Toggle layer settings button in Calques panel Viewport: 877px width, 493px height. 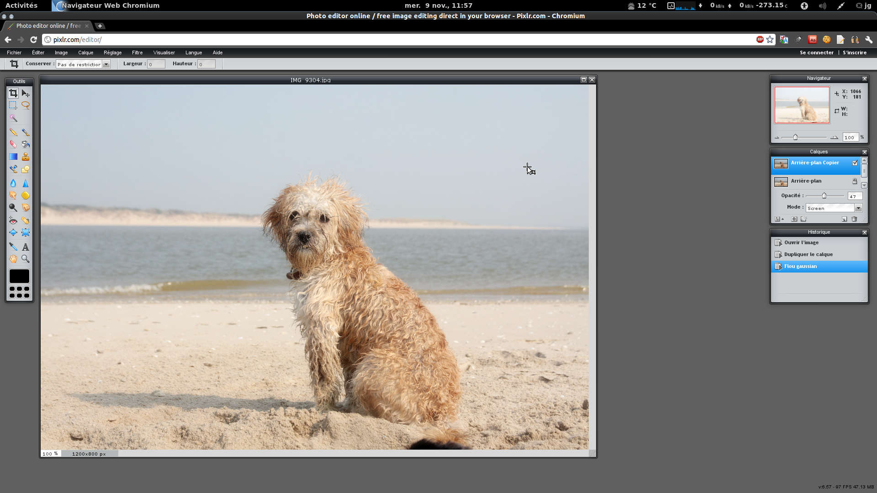(x=777, y=219)
